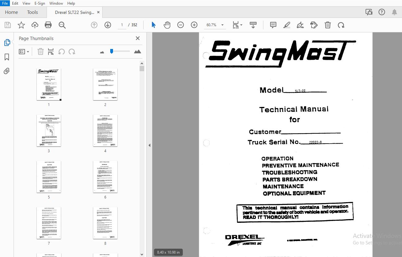Print the document with the printer icon
The width and height of the screenshot is (402, 257).
point(48,25)
